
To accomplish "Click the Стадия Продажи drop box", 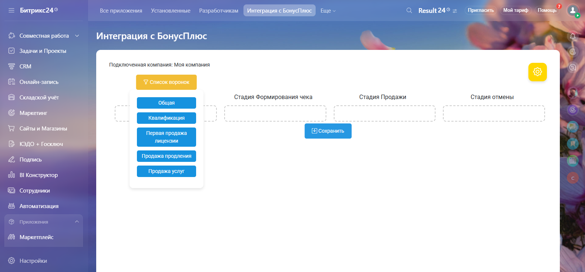I will click(x=384, y=113).
